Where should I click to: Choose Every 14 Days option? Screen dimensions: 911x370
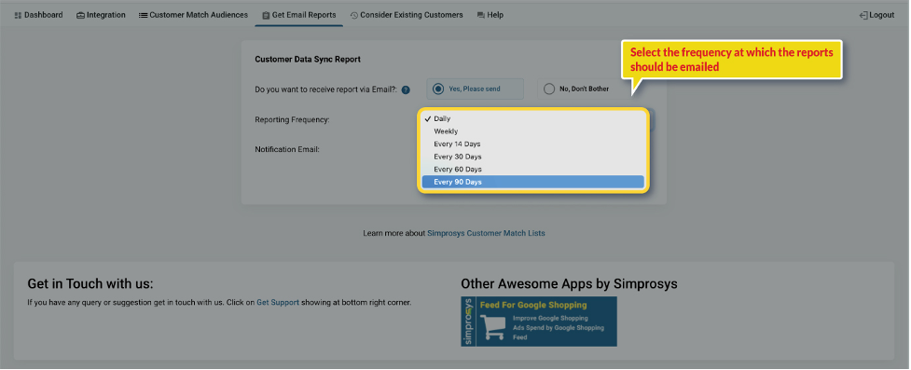pyautogui.click(x=532, y=144)
